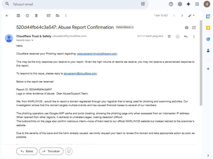This screenshot has height=159, width=214.
Task: Click the Teruskan forward button
Action: tap(51, 151)
